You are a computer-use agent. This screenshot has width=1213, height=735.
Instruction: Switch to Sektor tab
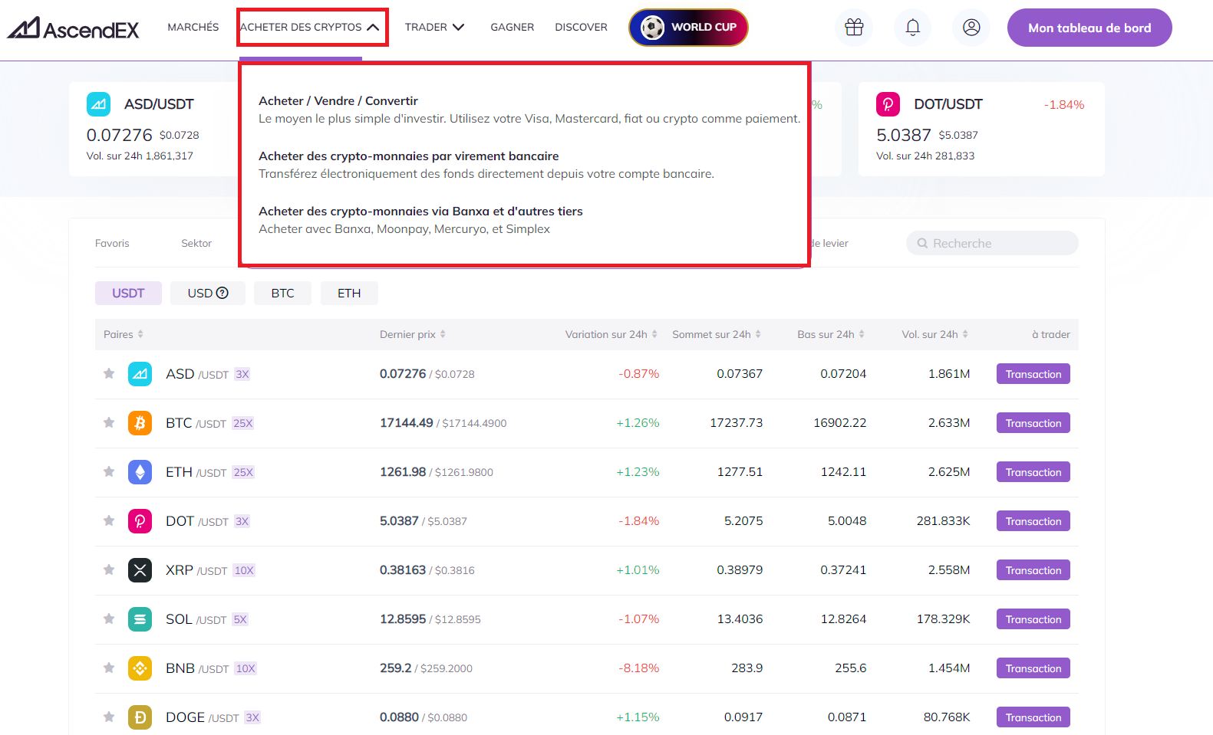click(196, 243)
